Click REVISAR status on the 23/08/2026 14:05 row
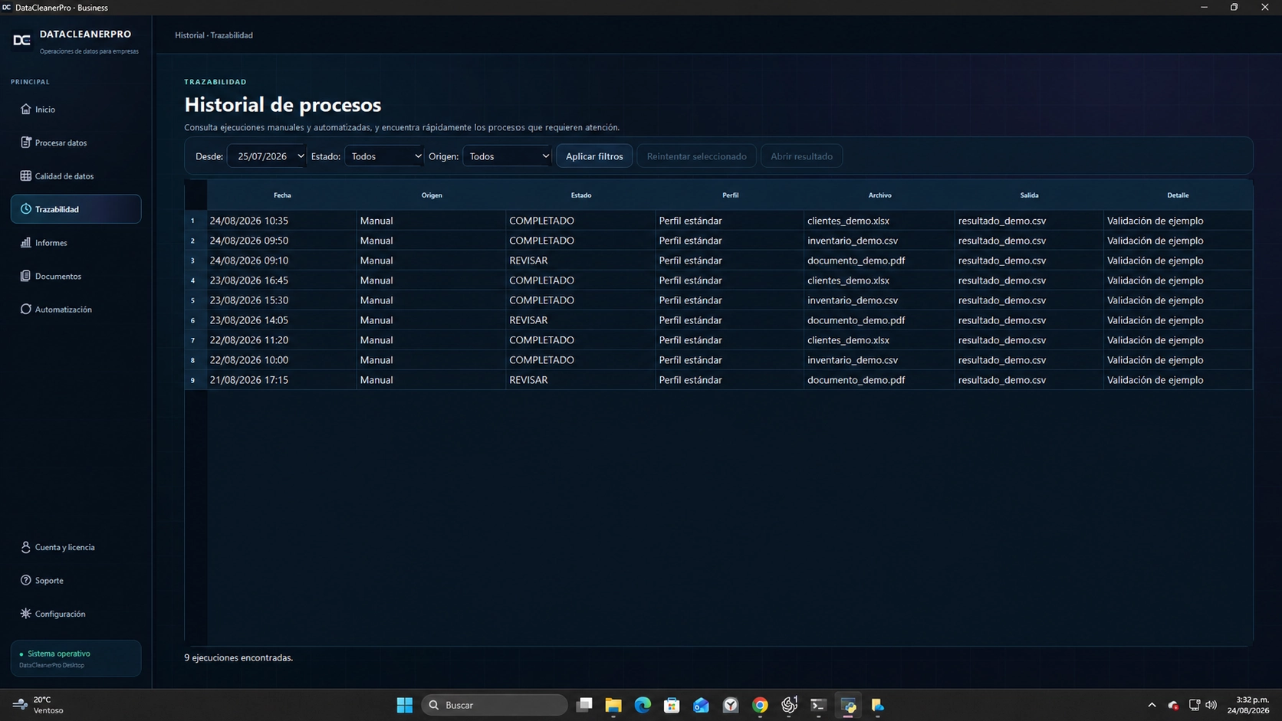The image size is (1282, 721). tap(580, 320)
